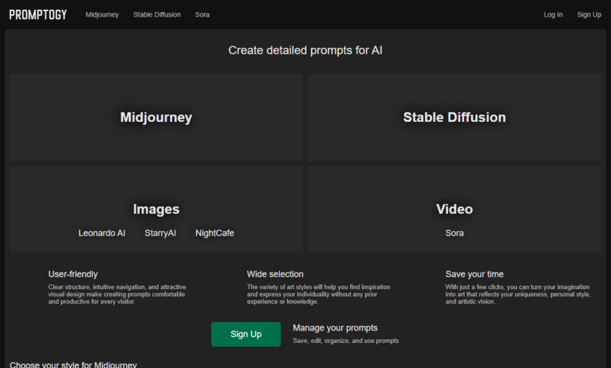Click the PROMPTOGY logo
The height and width of the screenshot is (368, 611).
(38, 15)
